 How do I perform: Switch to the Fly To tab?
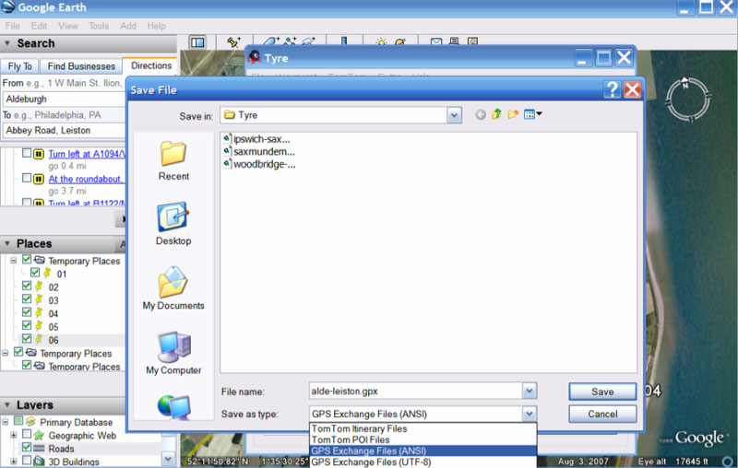coord(19,66)
